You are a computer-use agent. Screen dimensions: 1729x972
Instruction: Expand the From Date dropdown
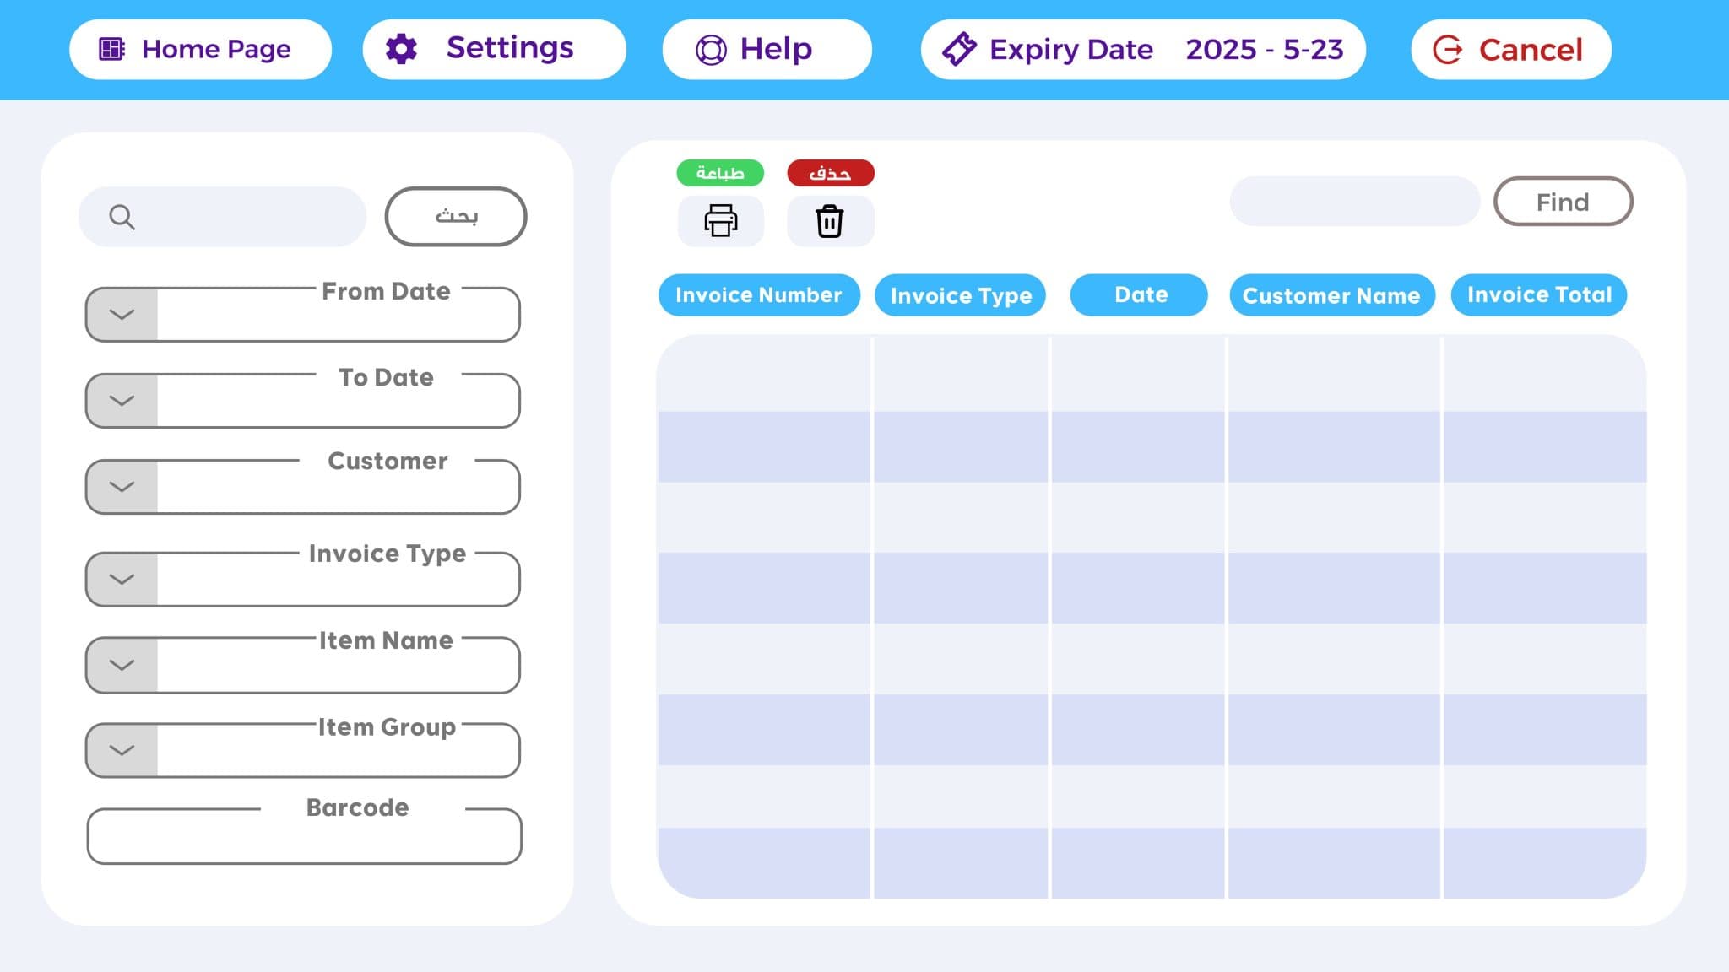[x=122, y=315]
